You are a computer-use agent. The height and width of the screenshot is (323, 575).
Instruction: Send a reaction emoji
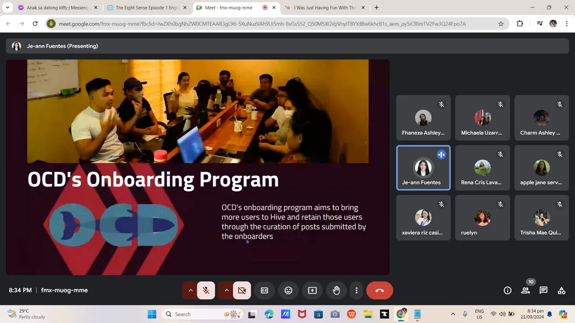(288, 290)
